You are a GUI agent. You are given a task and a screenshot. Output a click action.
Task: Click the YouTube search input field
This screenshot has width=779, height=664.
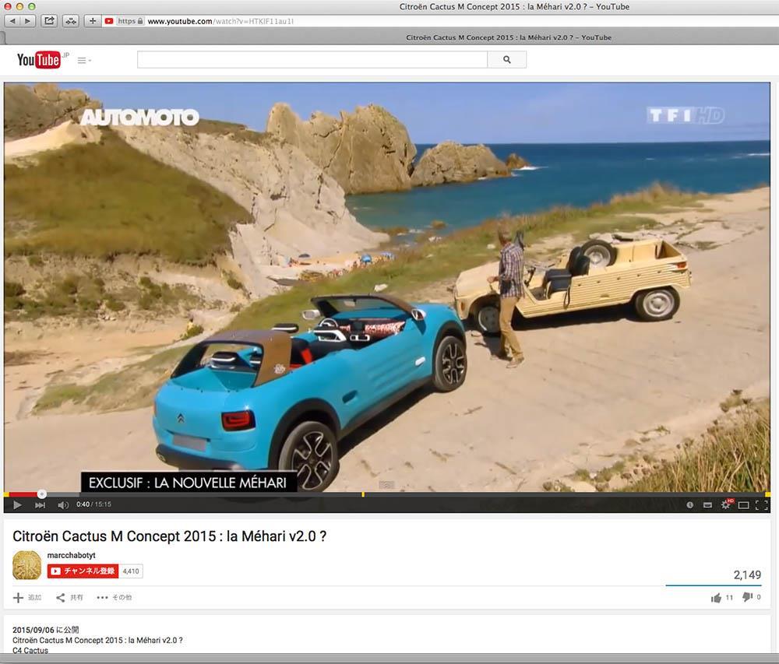pos(312,60)
